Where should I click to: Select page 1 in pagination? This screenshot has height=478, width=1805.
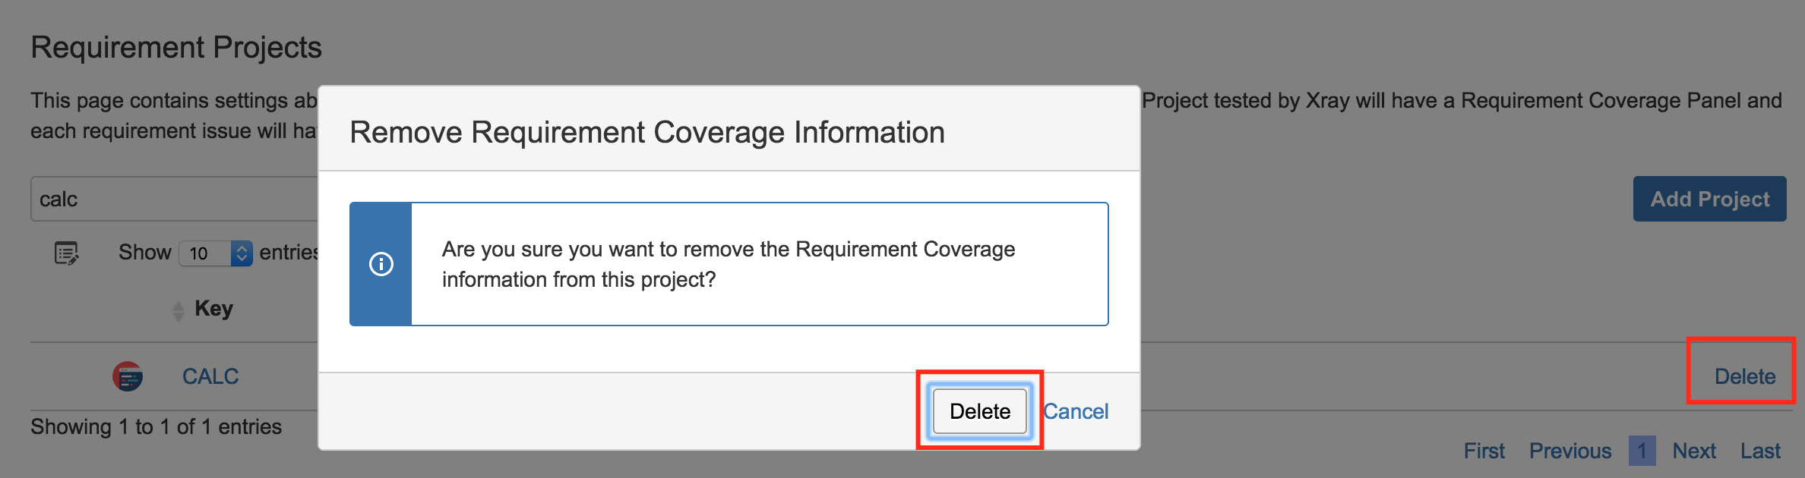pos(1642,451)
